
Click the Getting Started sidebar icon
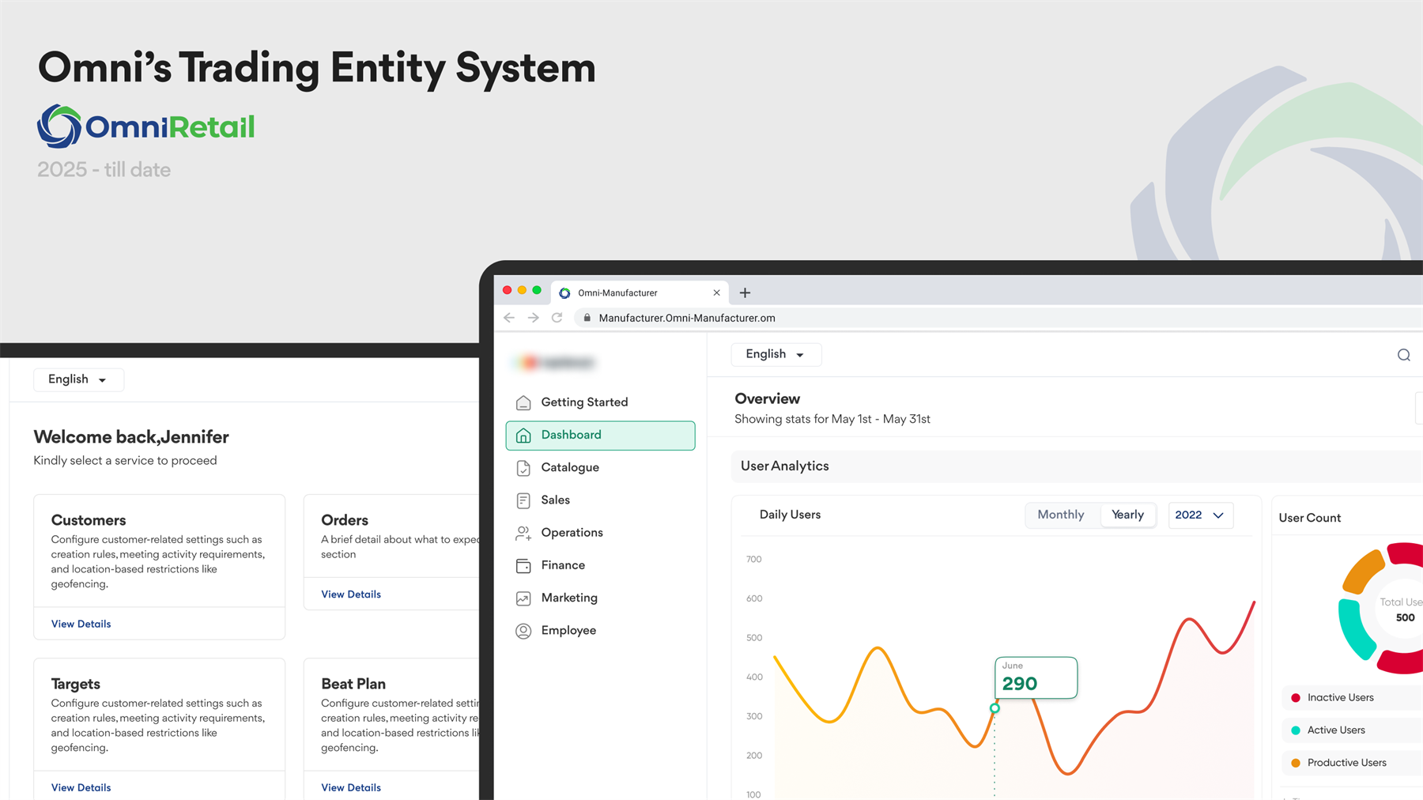click(523, 402)
